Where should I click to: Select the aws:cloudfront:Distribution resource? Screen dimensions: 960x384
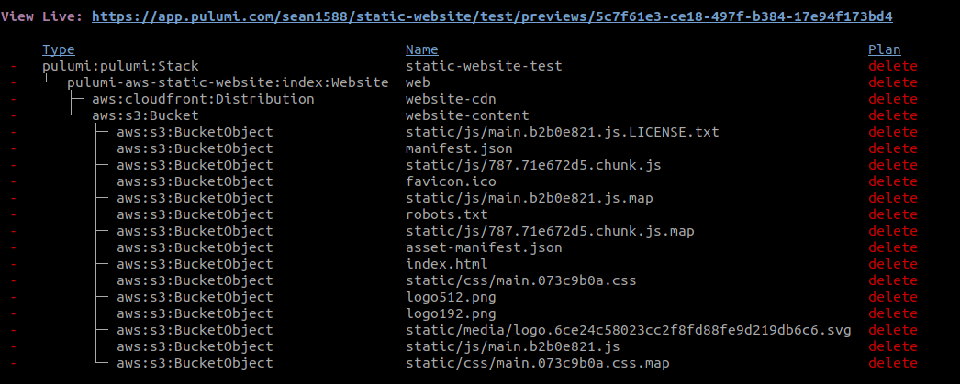point(203,99)
